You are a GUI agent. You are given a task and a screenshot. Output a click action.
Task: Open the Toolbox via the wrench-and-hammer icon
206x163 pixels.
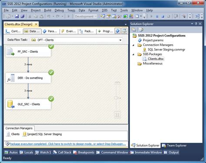(120, 17)
